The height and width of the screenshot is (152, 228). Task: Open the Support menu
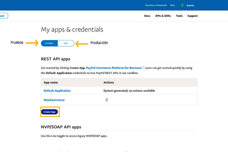[192, 16]
